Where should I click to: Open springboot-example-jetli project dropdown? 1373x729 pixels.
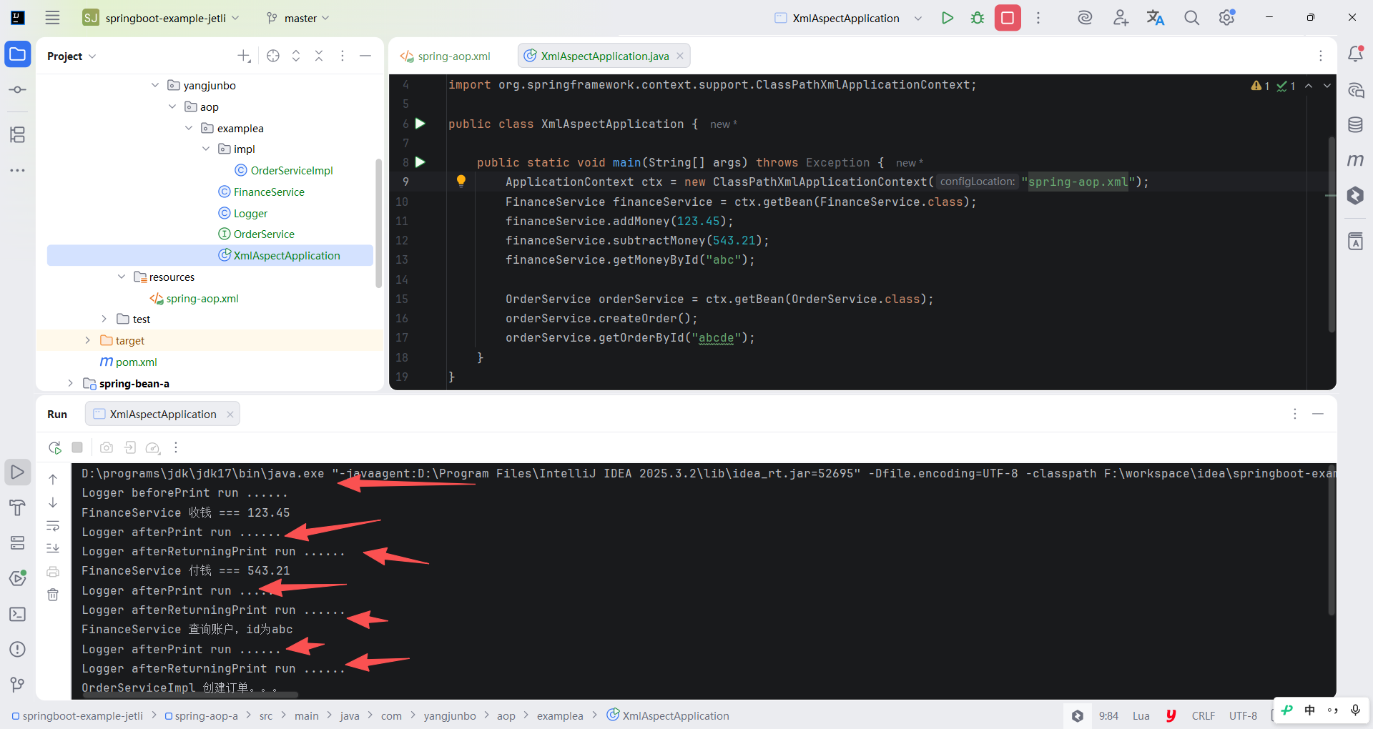click(161, 18)
